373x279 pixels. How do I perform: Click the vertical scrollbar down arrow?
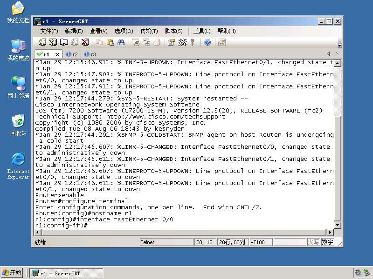coord(337,225)
